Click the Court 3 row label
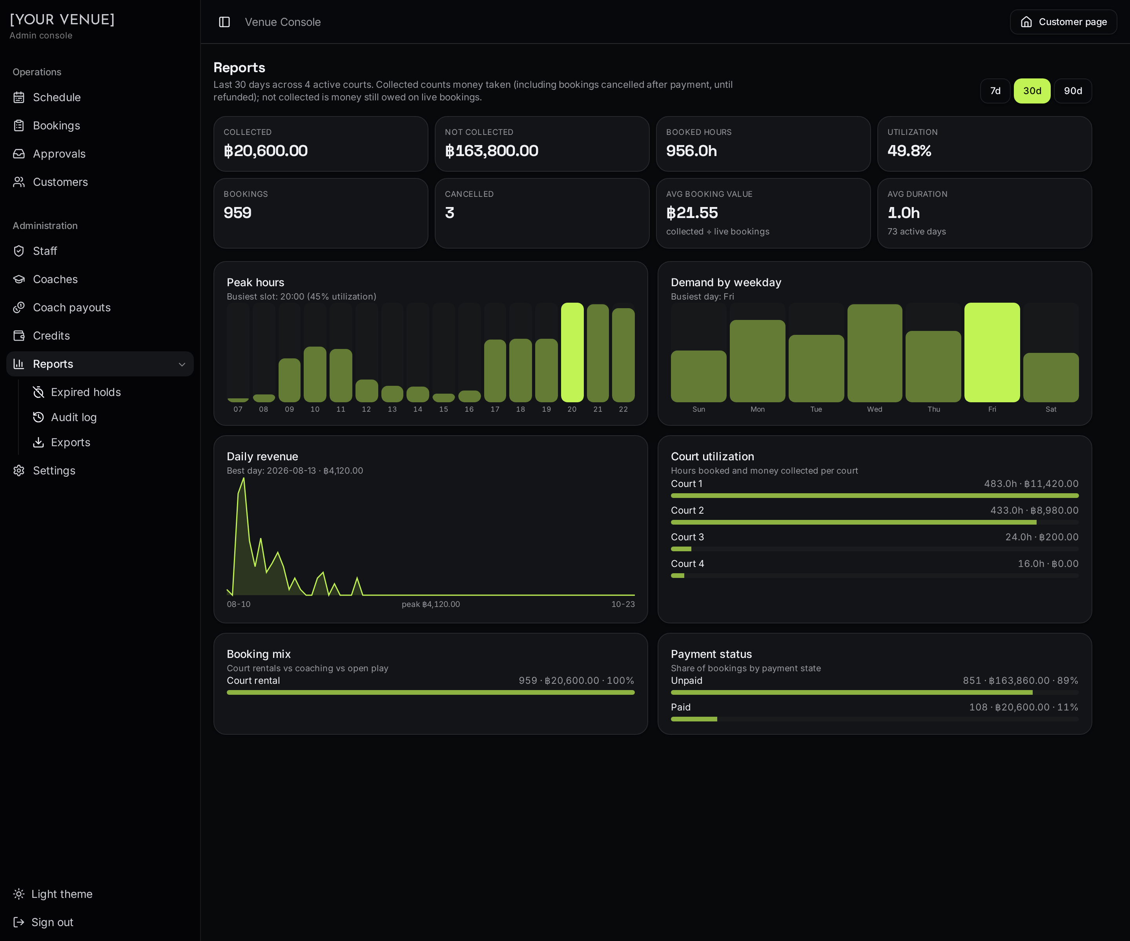Screen dimensions: 1130x941 [x=687, y=537]
